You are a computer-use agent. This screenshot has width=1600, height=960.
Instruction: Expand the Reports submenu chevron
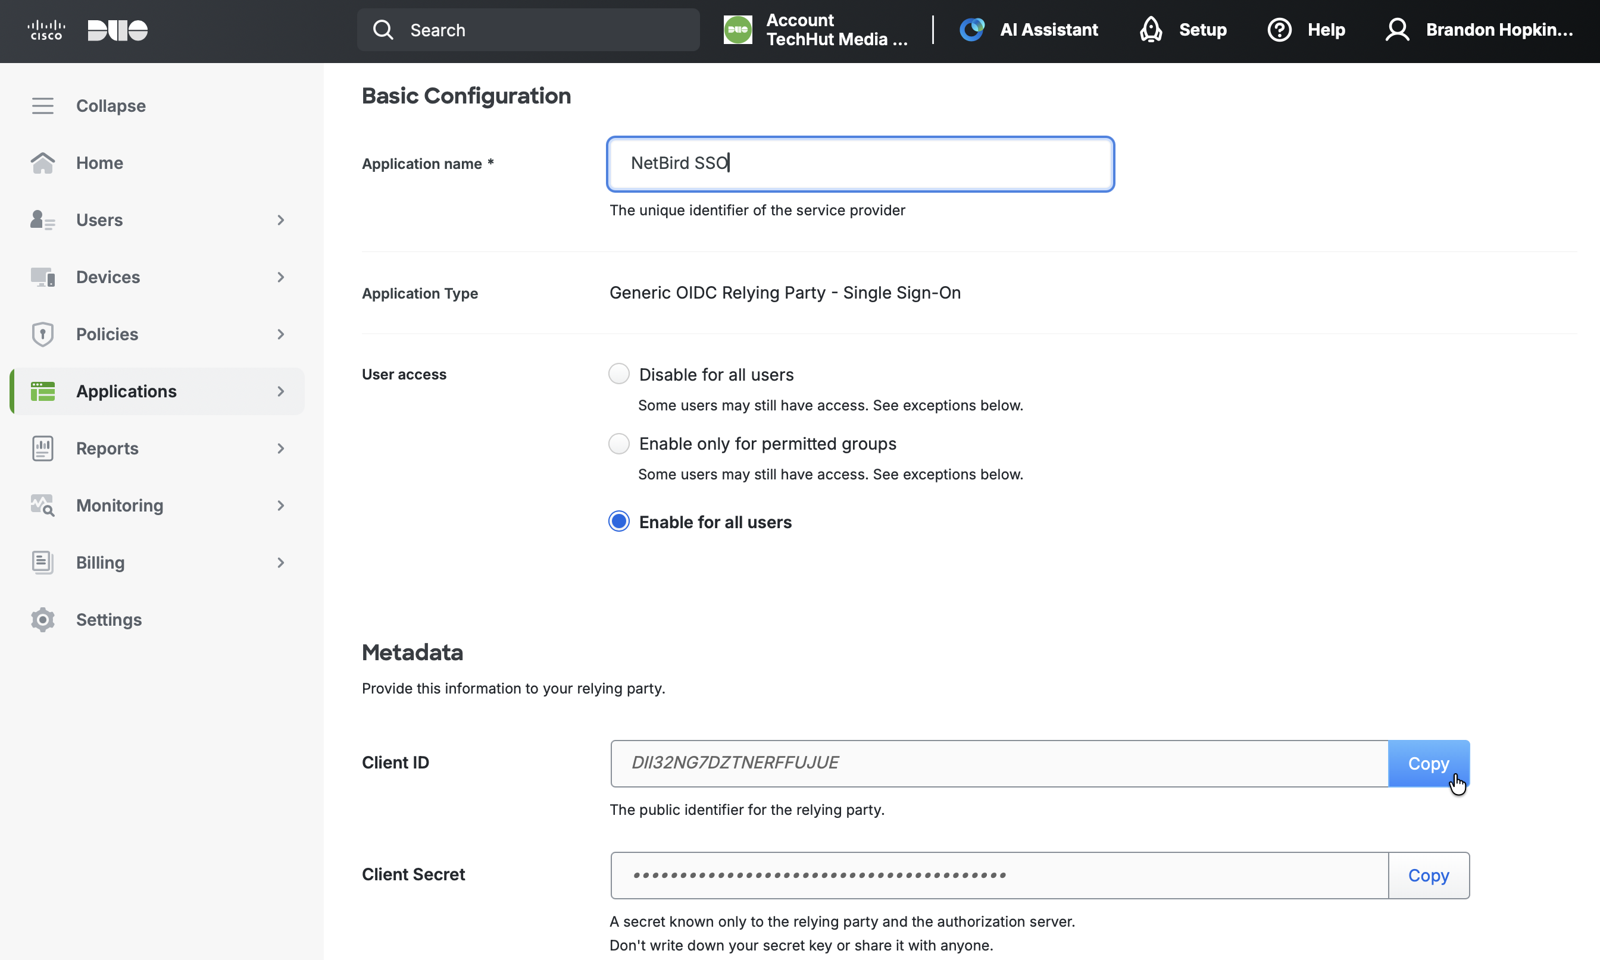(x=280, y=448)
